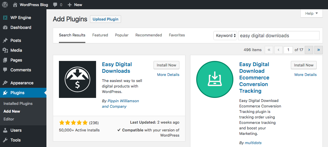Click the plugin search text field
The width and height of the screenshot is (328, 147).
[x=279, y=36]
